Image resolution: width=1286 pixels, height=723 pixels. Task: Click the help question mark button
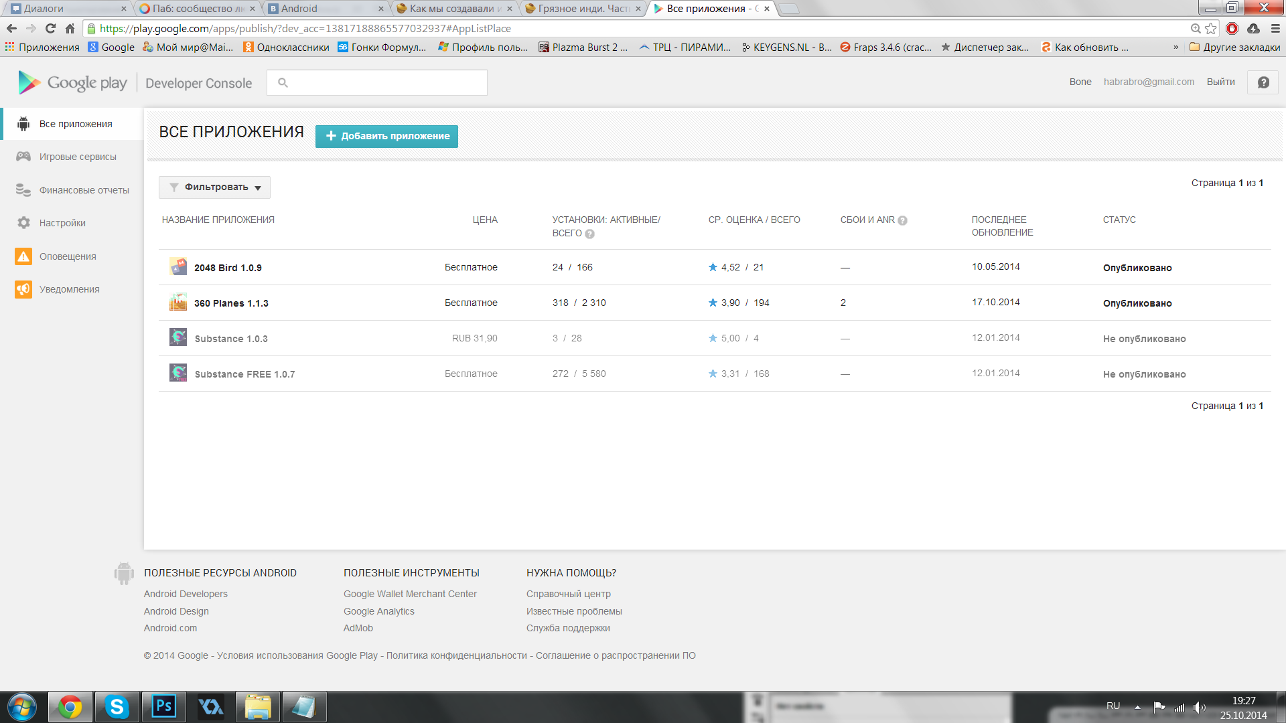tap(1263, 82)
